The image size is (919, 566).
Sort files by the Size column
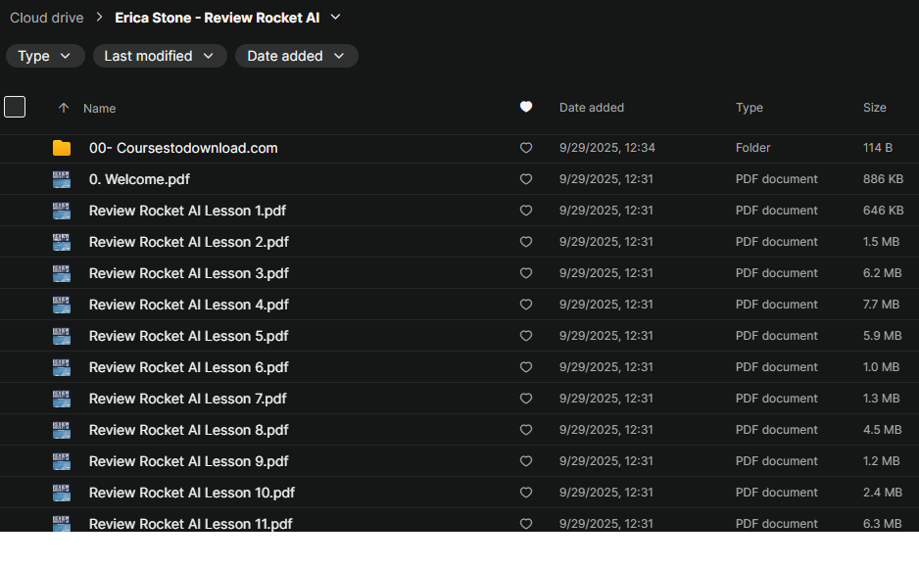[x=874, y=108]
